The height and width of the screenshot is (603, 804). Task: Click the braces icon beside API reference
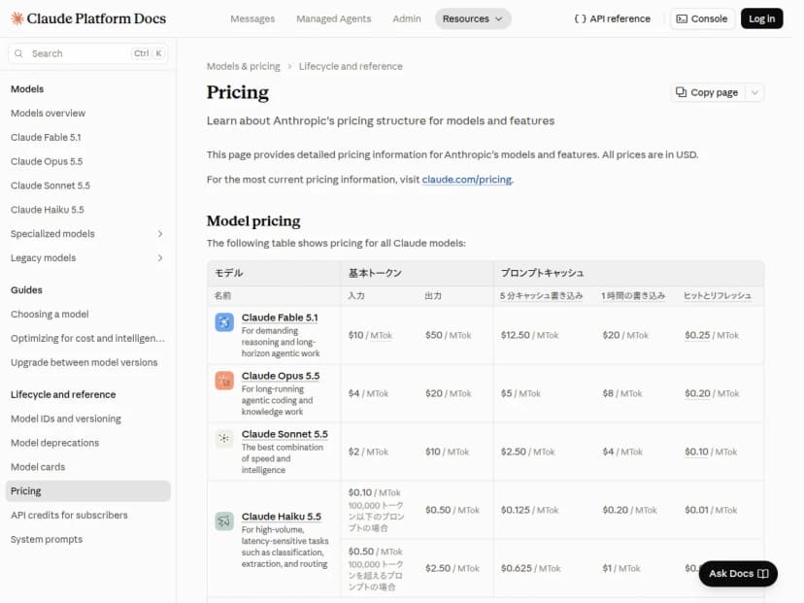[580, 19]
